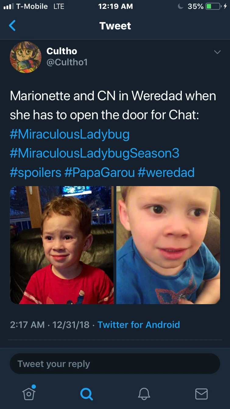Screen dimensions: 230x409
Task: Open the #PapaGarou hashtag link
Action: point(100,172)
